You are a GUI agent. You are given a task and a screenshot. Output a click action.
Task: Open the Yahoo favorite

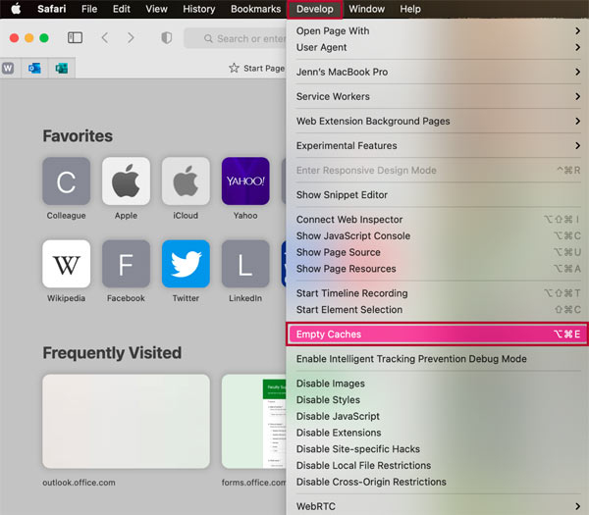pos(245,181)
